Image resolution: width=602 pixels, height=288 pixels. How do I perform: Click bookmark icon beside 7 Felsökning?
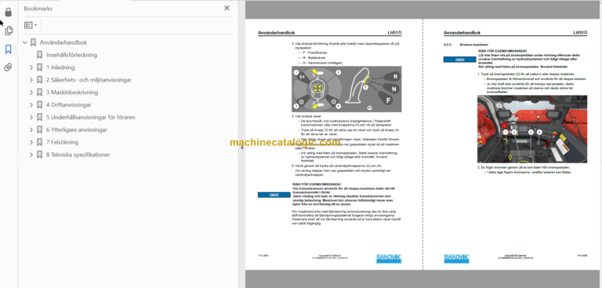tap(39, 142)
